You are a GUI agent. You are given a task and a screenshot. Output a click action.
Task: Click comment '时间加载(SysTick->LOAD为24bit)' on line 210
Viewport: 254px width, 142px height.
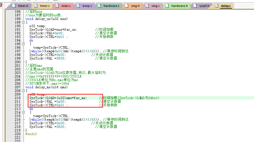tap(131, 98)
